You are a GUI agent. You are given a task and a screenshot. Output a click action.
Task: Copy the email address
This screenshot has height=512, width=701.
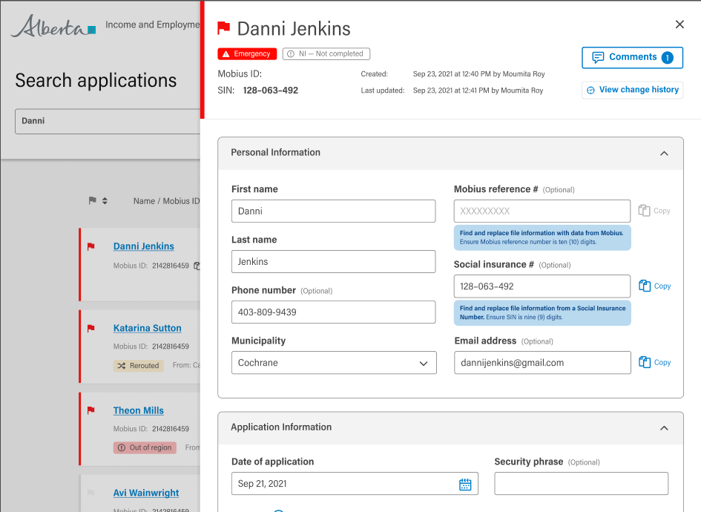654,362
